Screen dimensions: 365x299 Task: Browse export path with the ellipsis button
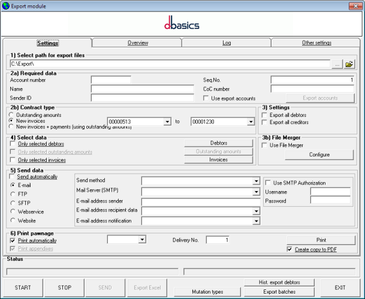[337, 64]
